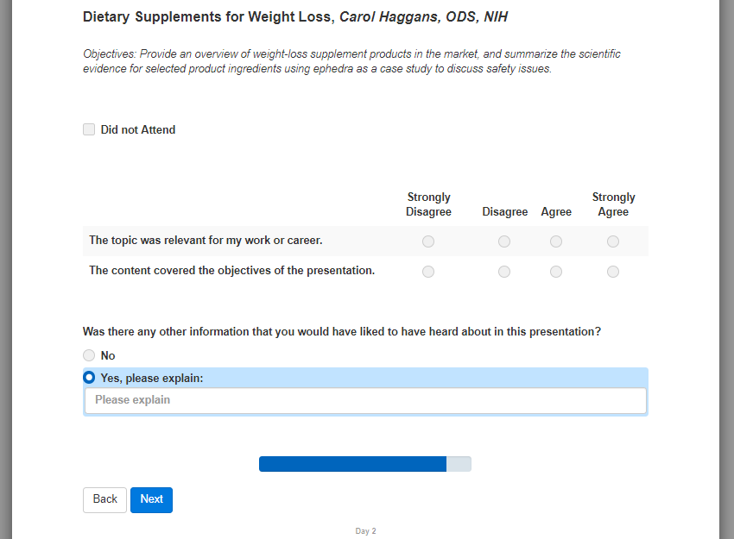Select the Yes, please explain radio
This screenshot has height=539, width=734.
click(89, 378)
